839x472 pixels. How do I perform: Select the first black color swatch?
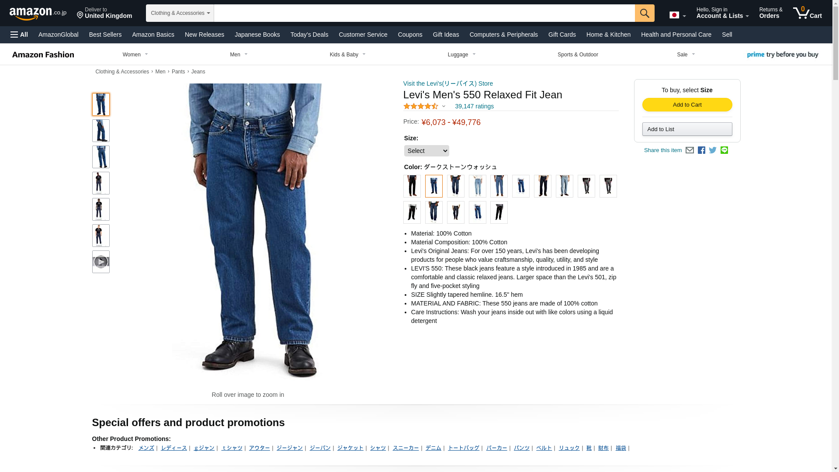412,186
